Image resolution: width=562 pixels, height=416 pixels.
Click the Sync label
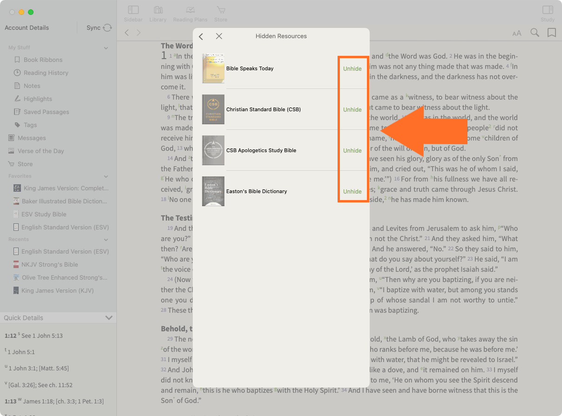[x=94, y=28]
